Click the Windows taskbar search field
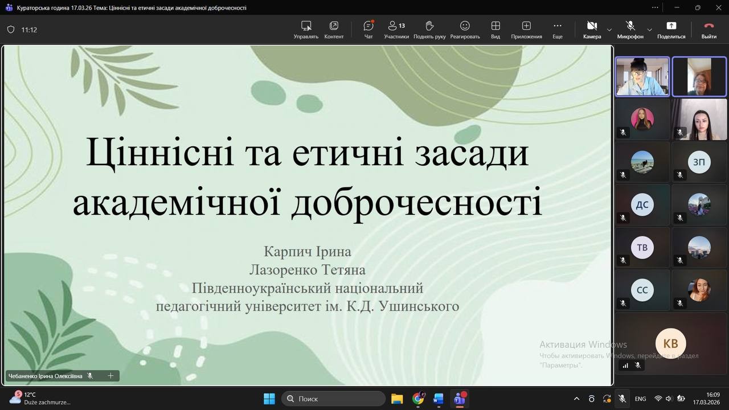This screenshot has width=729, height=410. coord(334,399)
